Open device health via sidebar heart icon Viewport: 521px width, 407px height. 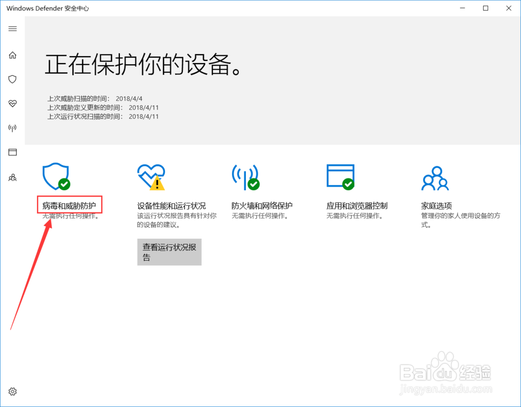[x=13, y=104]
